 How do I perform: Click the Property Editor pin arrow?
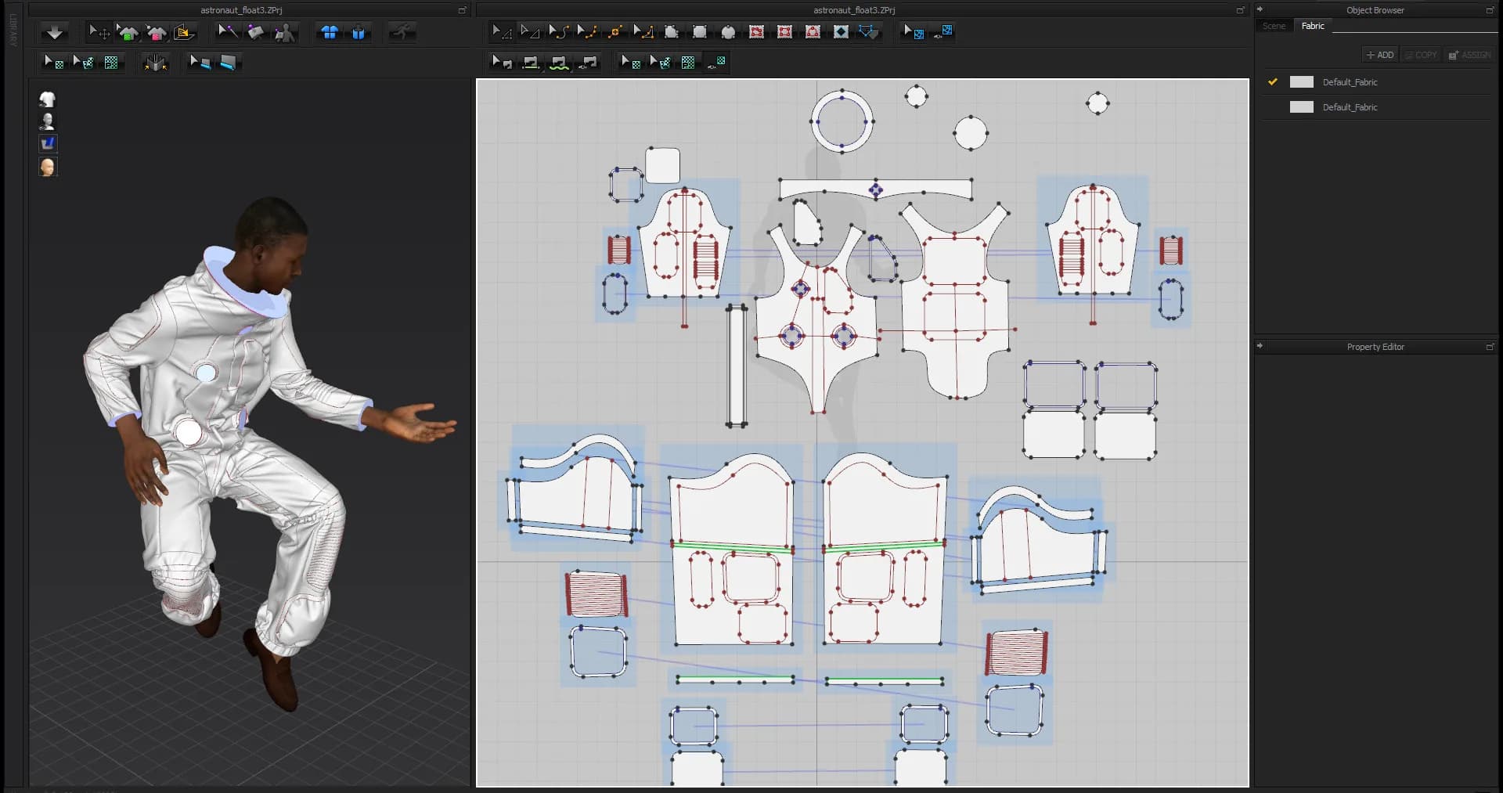pos(1260,346)
